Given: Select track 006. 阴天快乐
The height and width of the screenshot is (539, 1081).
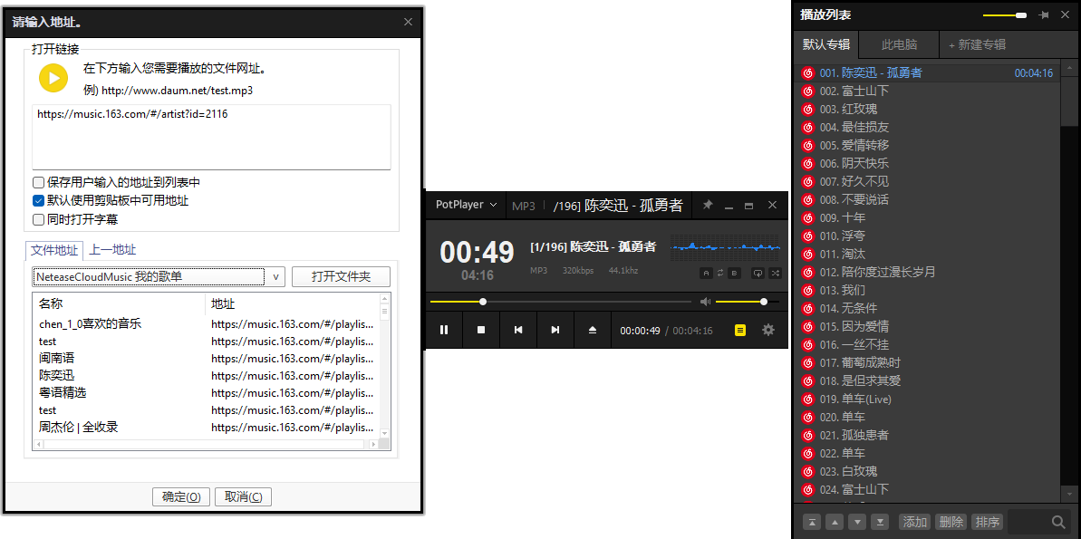Looking at the screenshot, I should 927,163.
